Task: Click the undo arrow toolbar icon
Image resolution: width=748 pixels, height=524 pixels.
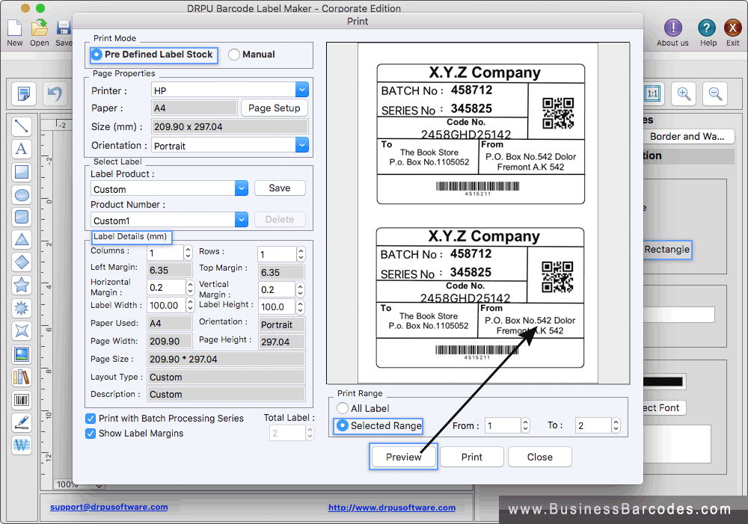Action: tap(55, 93)
